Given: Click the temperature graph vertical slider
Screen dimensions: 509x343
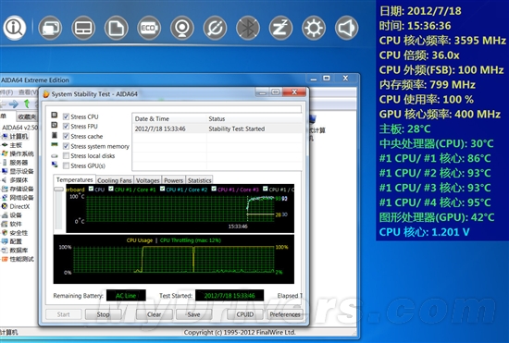Looking at the screenshot, I should click(x=58, y=190).
